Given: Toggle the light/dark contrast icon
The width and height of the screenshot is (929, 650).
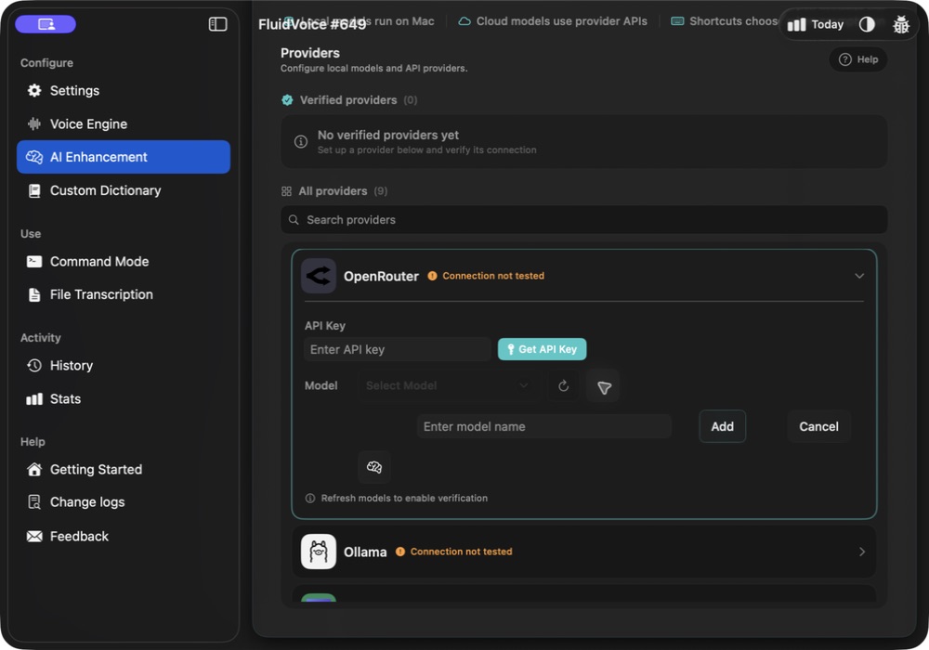Looking at the screenshot, I should (867, 24).
